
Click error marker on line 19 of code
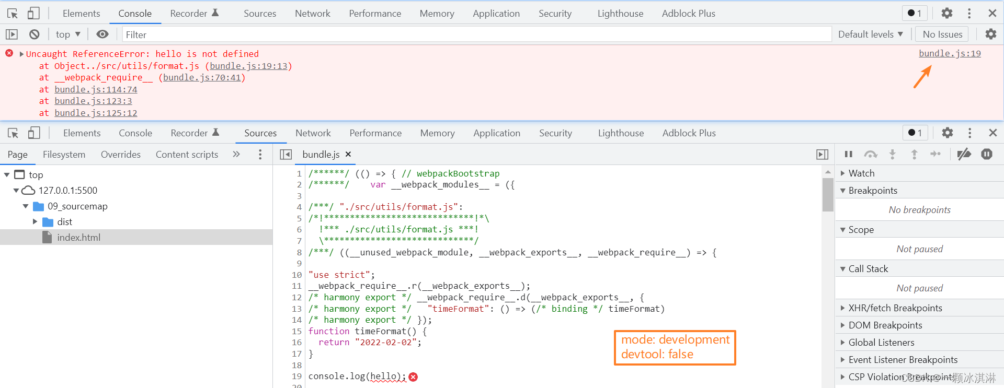(x=413, y=377)
